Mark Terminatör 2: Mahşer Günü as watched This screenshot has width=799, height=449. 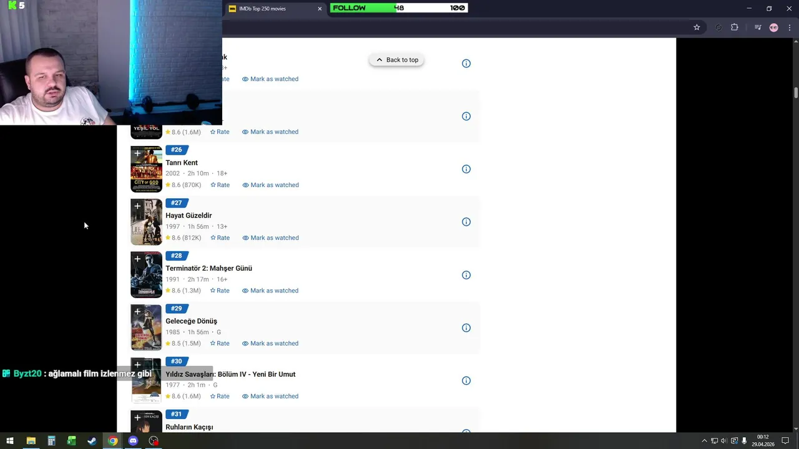click(x=270, y=291)
